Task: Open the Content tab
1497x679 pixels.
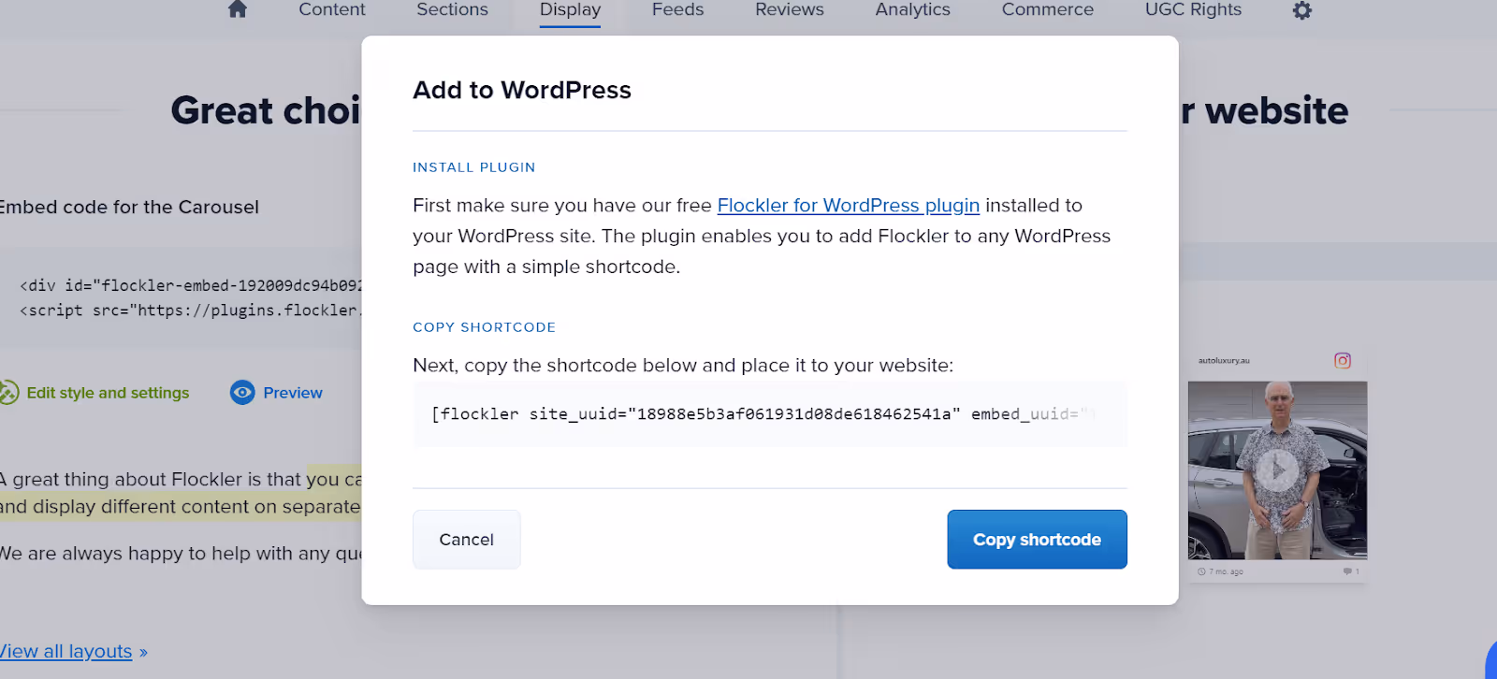Action: point(332,9)
